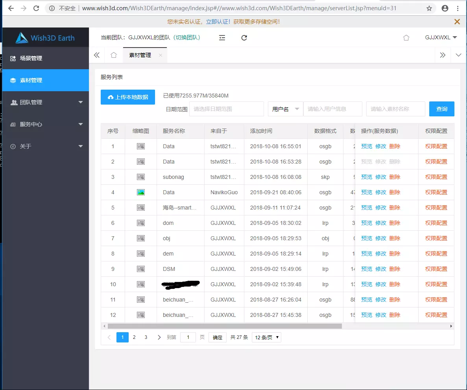The image size is (467, 390).
Task: Close the 素材管理 tab
Action: click(x=161, y=55)
